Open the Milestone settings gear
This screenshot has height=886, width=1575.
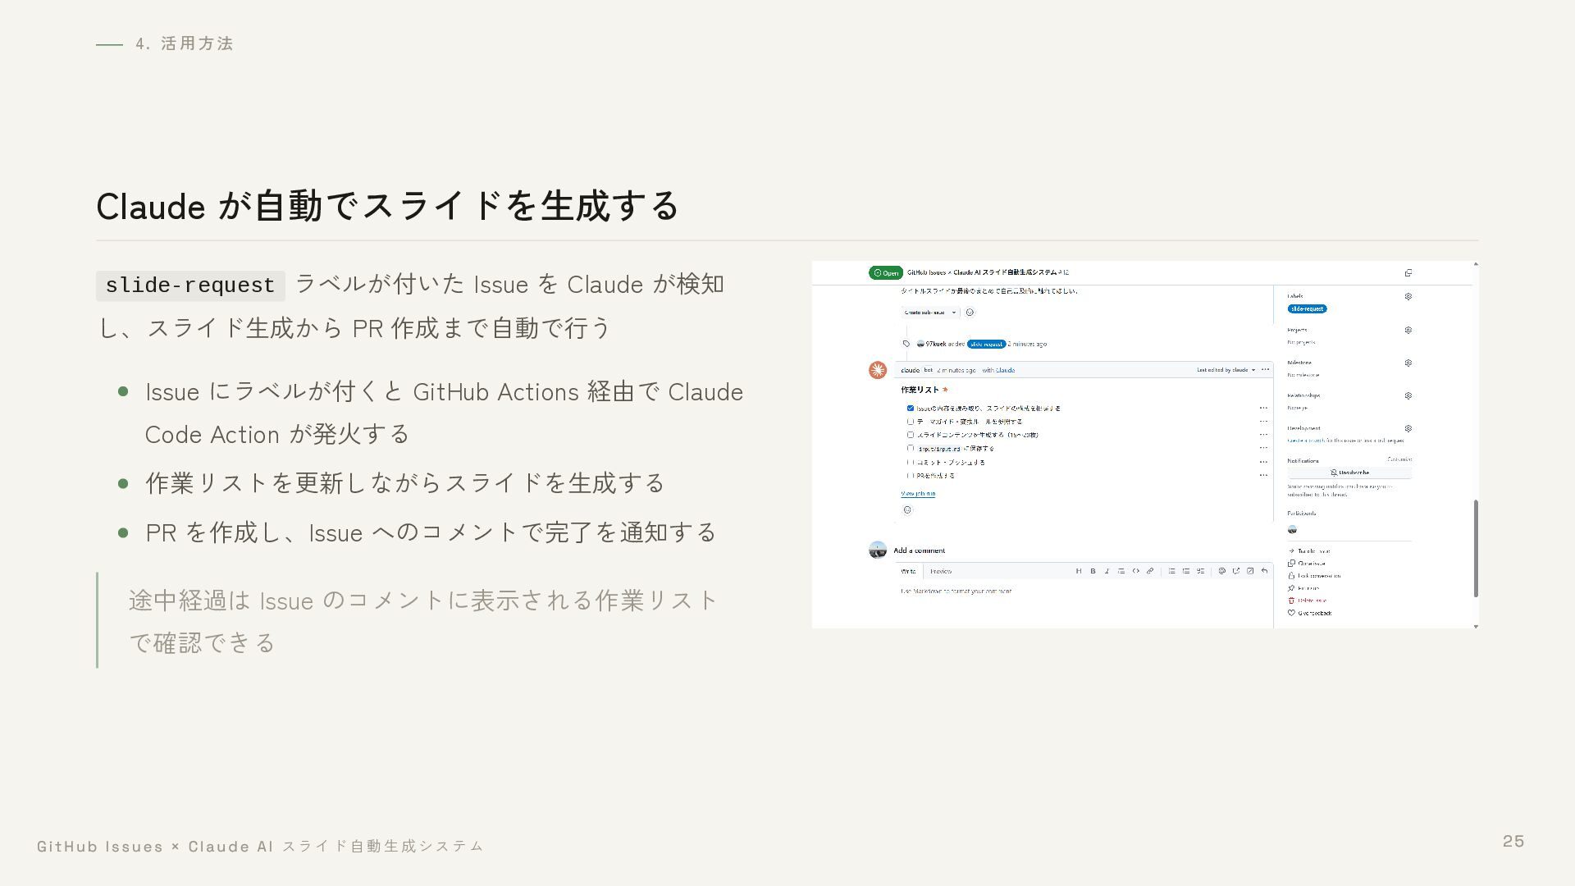tap(1408, 363)
